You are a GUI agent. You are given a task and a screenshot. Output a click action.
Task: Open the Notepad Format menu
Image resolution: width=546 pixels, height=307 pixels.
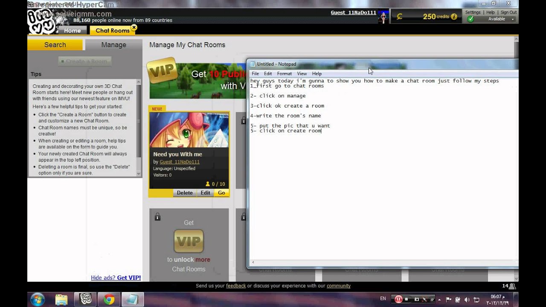click(x=285, y=74)
